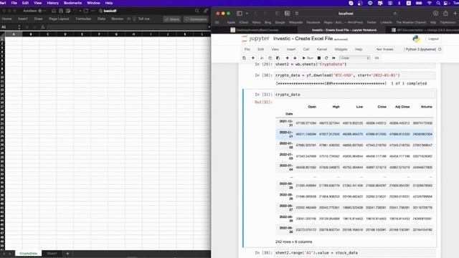Open the Excel search magnifier icon
The width and height of the screenshot is (459, 258).
pos(197,11)
